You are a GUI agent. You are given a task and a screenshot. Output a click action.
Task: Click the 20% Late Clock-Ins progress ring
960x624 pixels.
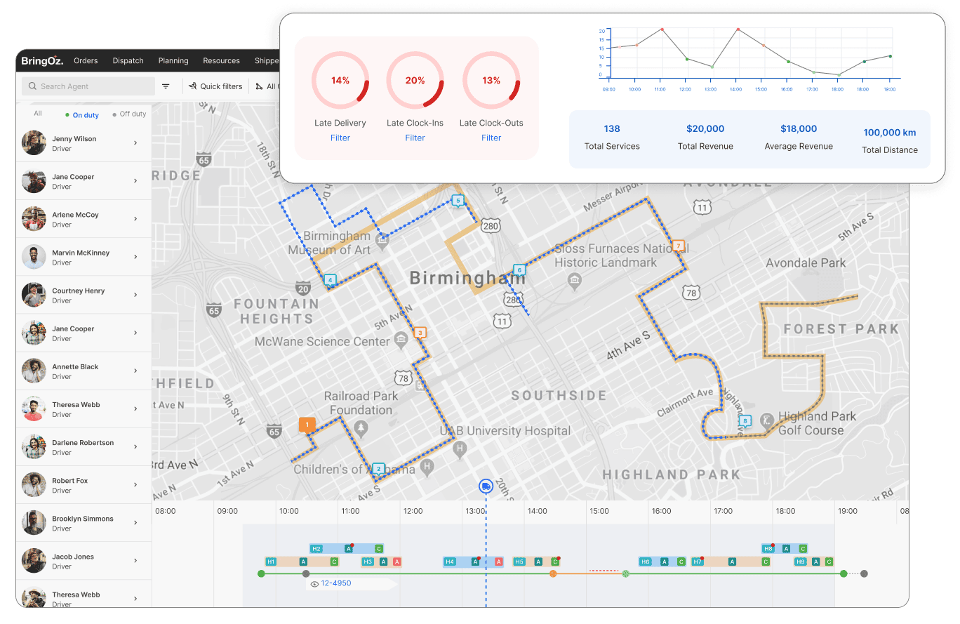(x=415, y=80)
